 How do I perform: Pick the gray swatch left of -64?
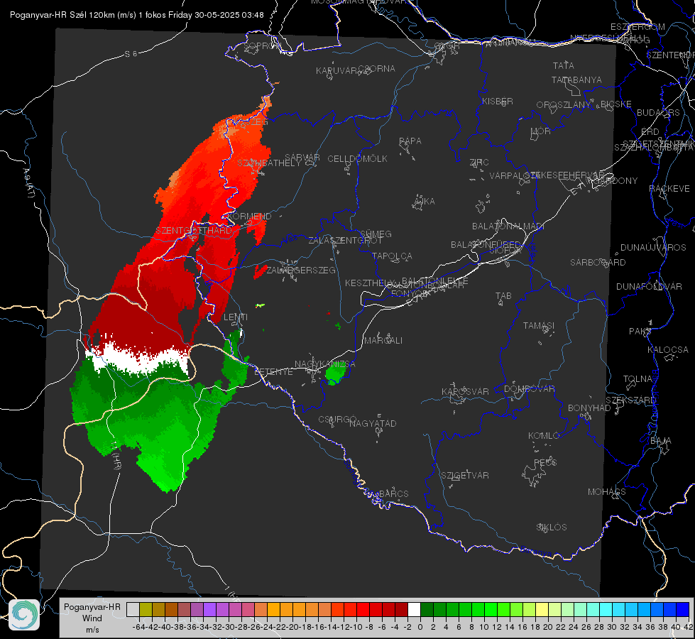[x=133, y=609]
